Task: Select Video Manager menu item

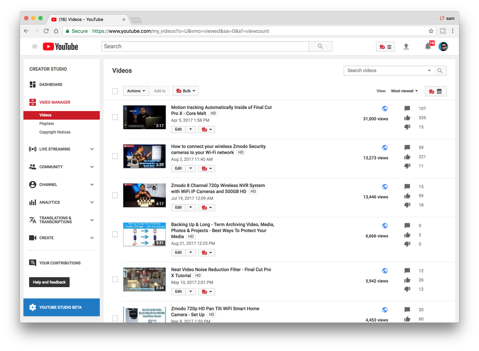Action: 55,102
